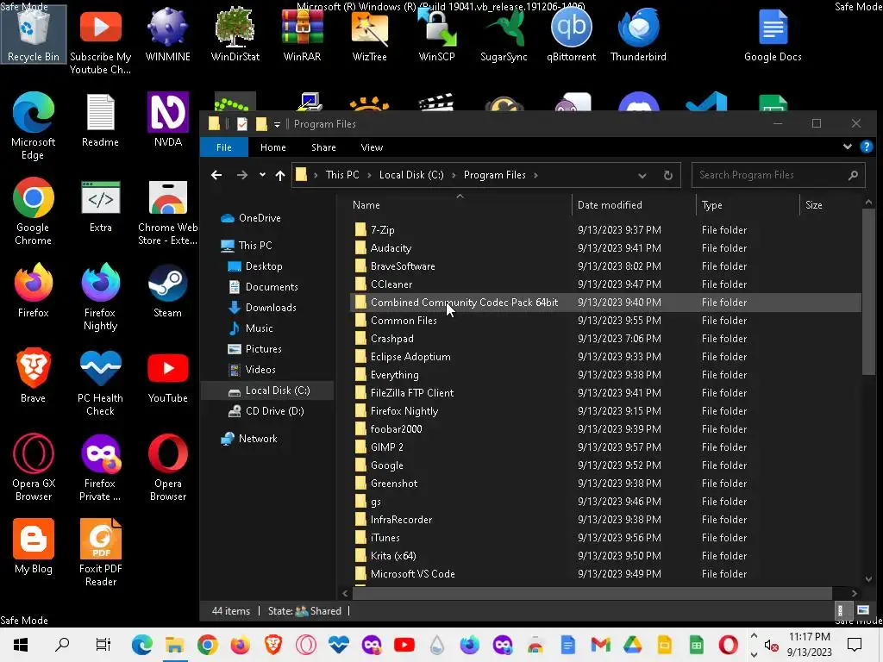The width and height of the screenshot is (883, 662).
Task: Open Firefox Nightly desktop shortcut
Action: coord(100,297)
